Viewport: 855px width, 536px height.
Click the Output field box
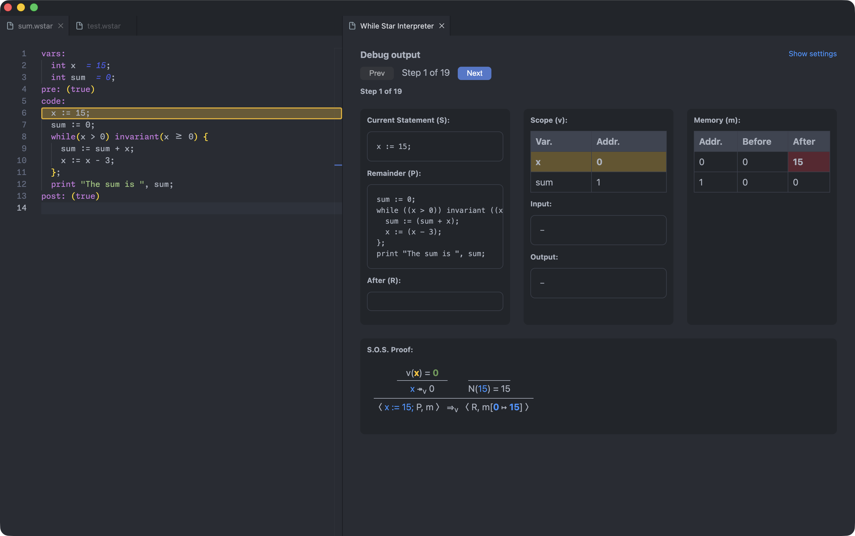(598, 283)
